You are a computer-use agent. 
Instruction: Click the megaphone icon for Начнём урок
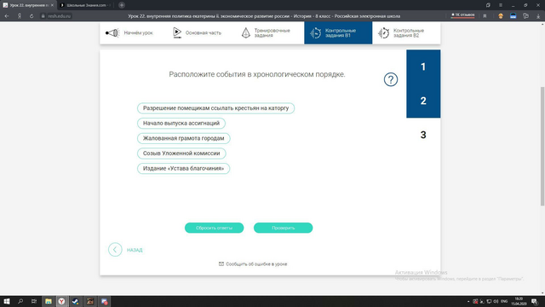(112, 32)
